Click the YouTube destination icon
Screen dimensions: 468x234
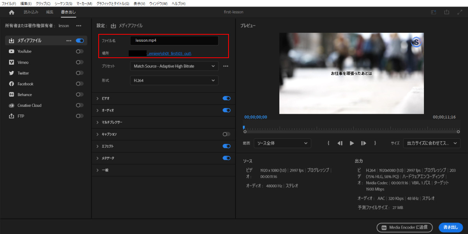coord(11,51)
